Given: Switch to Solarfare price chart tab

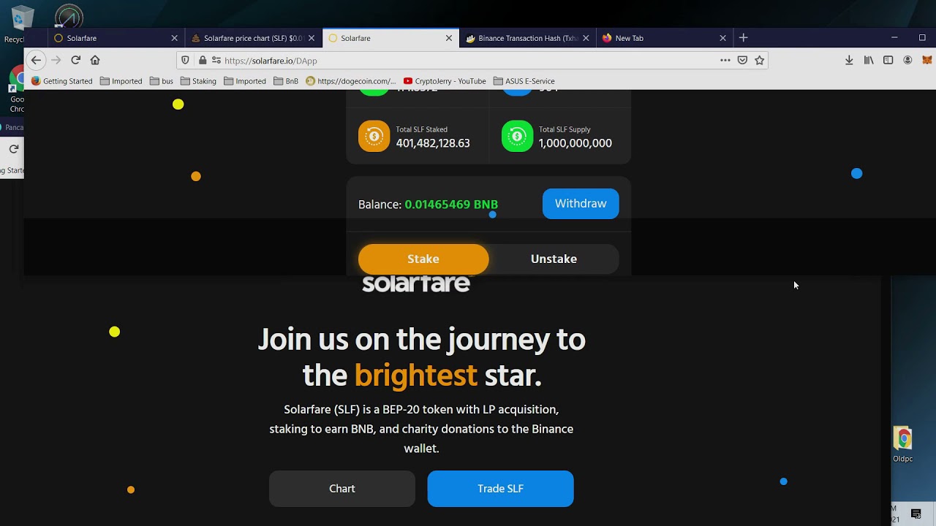Looking at the screenshot, I should coord(253,38).
